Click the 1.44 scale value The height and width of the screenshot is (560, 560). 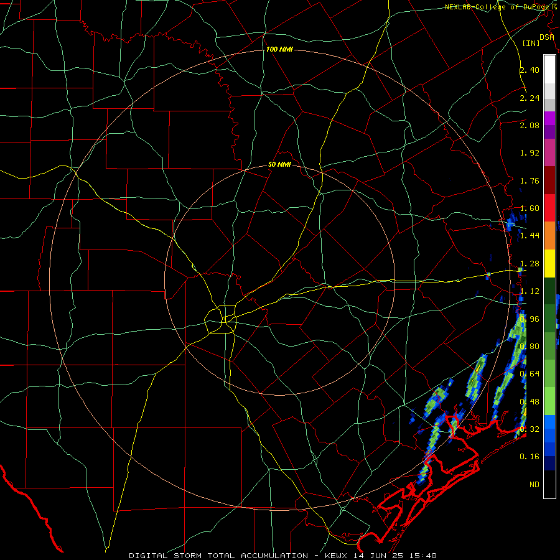(530, 236)
